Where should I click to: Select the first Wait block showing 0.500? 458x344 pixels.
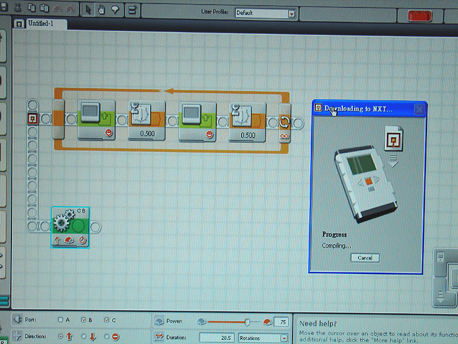pos(147,121)
